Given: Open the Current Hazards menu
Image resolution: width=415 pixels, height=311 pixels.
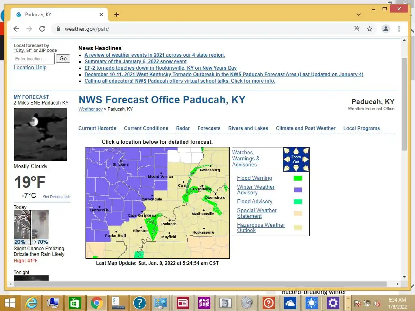Looking at the screenshot, I should [x=97, y=128].
